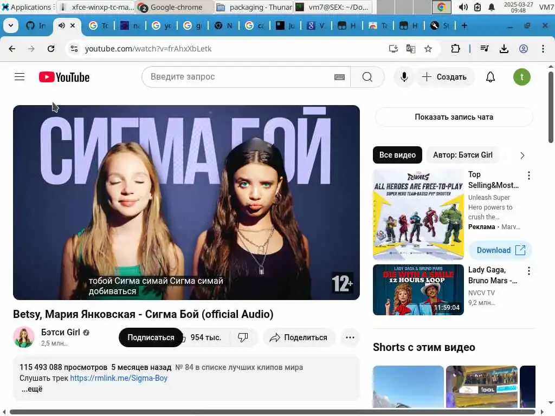555x416 pixels.
Task: Open Бэтси Girl channel name
Action: [61, 332]
